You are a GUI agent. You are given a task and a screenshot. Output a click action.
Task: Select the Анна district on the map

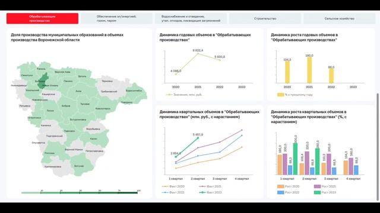click(78, 91)
